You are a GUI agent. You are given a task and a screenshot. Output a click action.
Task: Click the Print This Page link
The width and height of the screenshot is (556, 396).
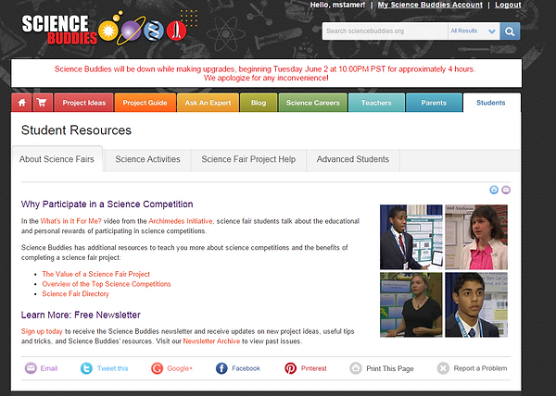[390, 369]
